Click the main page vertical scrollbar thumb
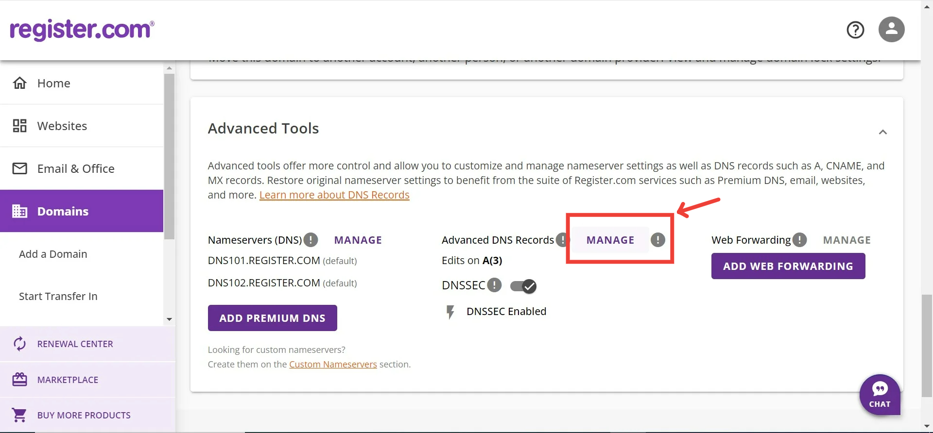This screenshot has width=933, height=433. tap(927, 346)
